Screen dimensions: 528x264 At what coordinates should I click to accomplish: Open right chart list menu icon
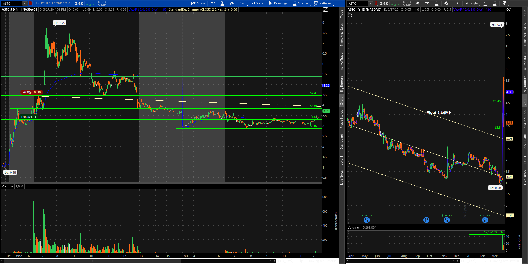point(523,3)
